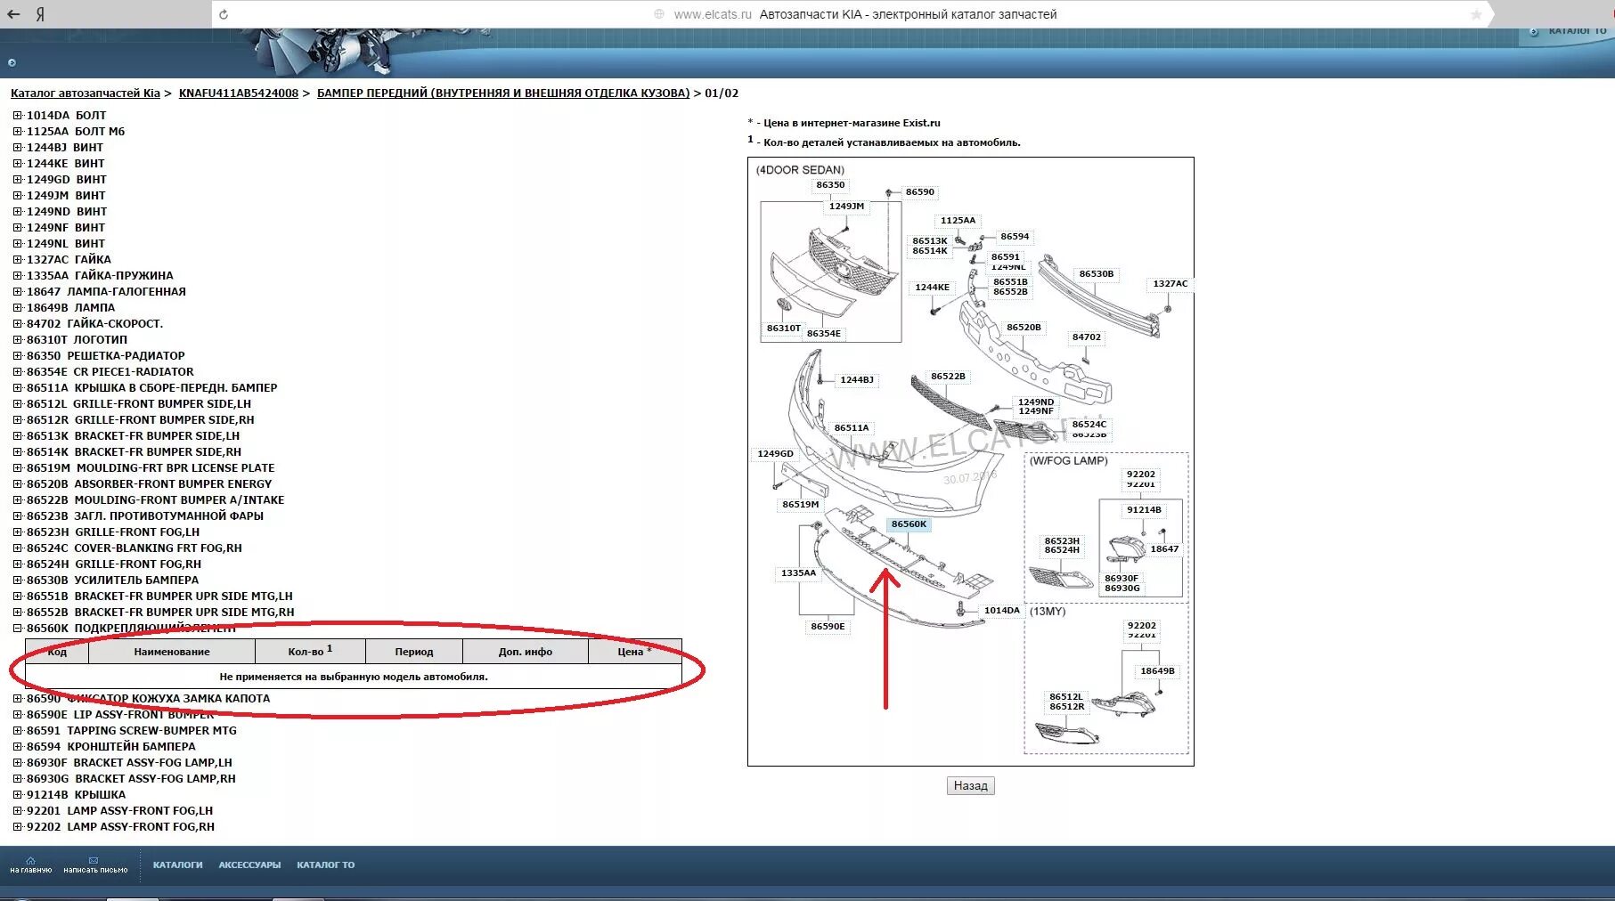Reload the page with the refresh icon
1615x901 pixels.
pyautogui.click(x=224, y=14)
